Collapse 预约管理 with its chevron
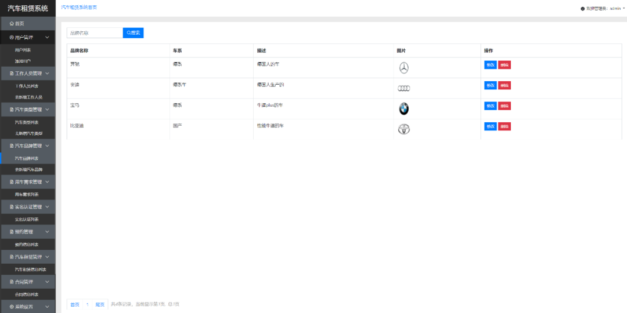Image resolution: width=627 pixels, height=313 pixels. click(47, 231)
